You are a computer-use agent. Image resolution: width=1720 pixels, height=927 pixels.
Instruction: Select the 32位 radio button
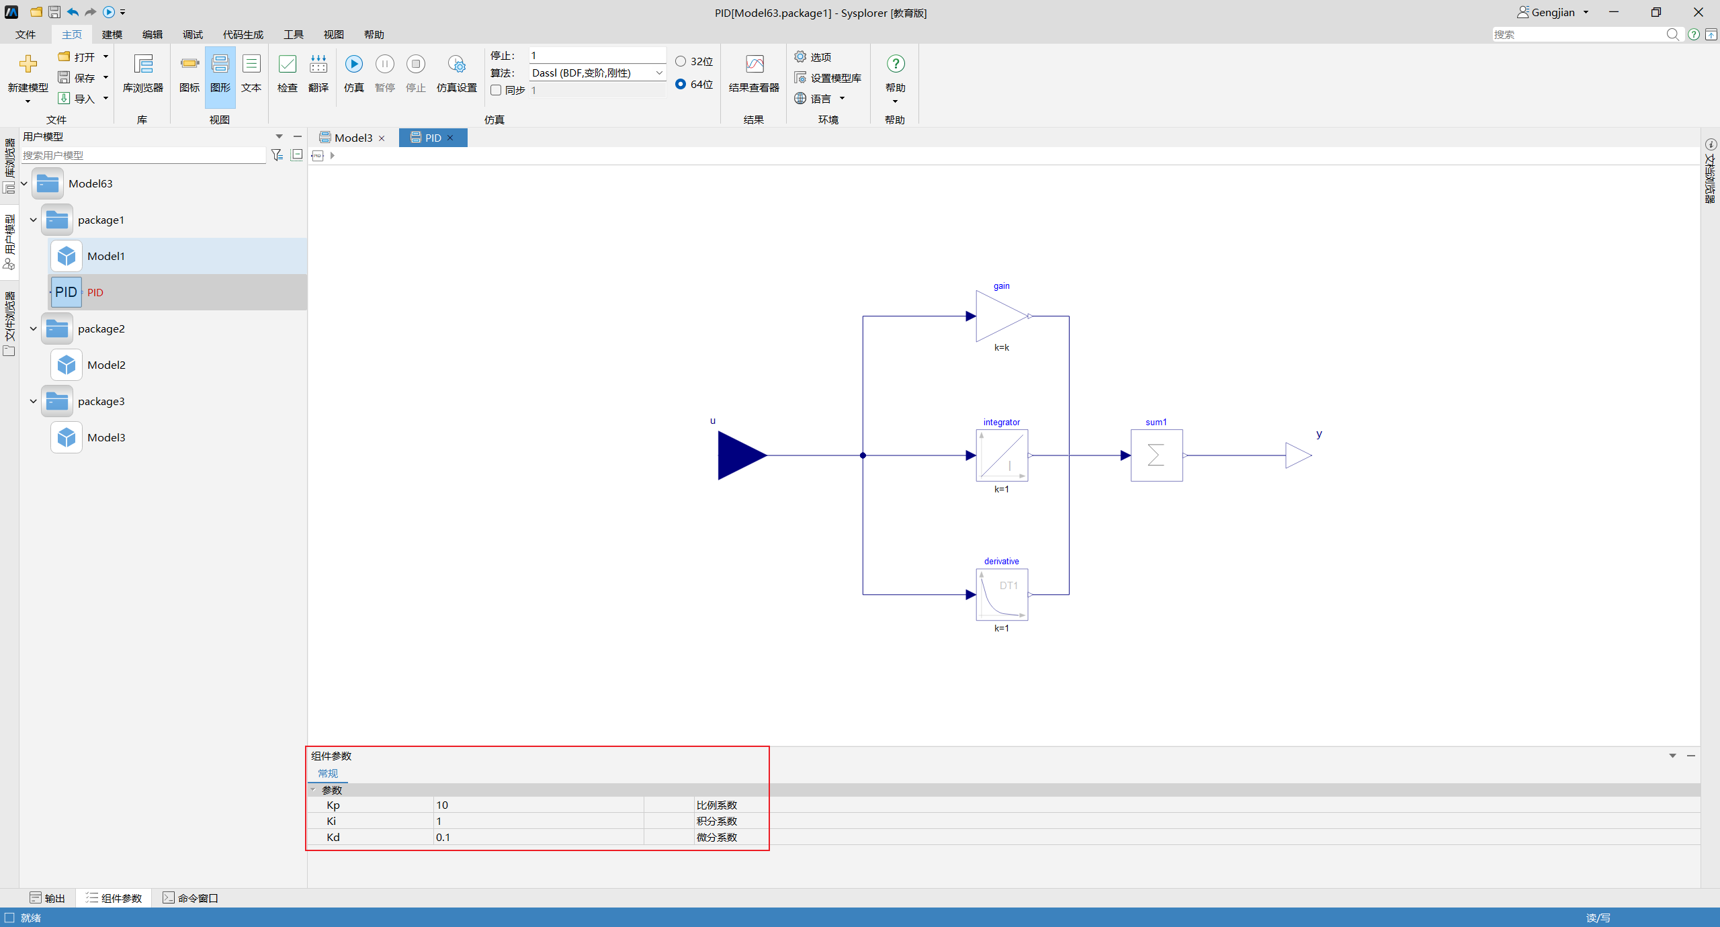[x=681, y=61]
